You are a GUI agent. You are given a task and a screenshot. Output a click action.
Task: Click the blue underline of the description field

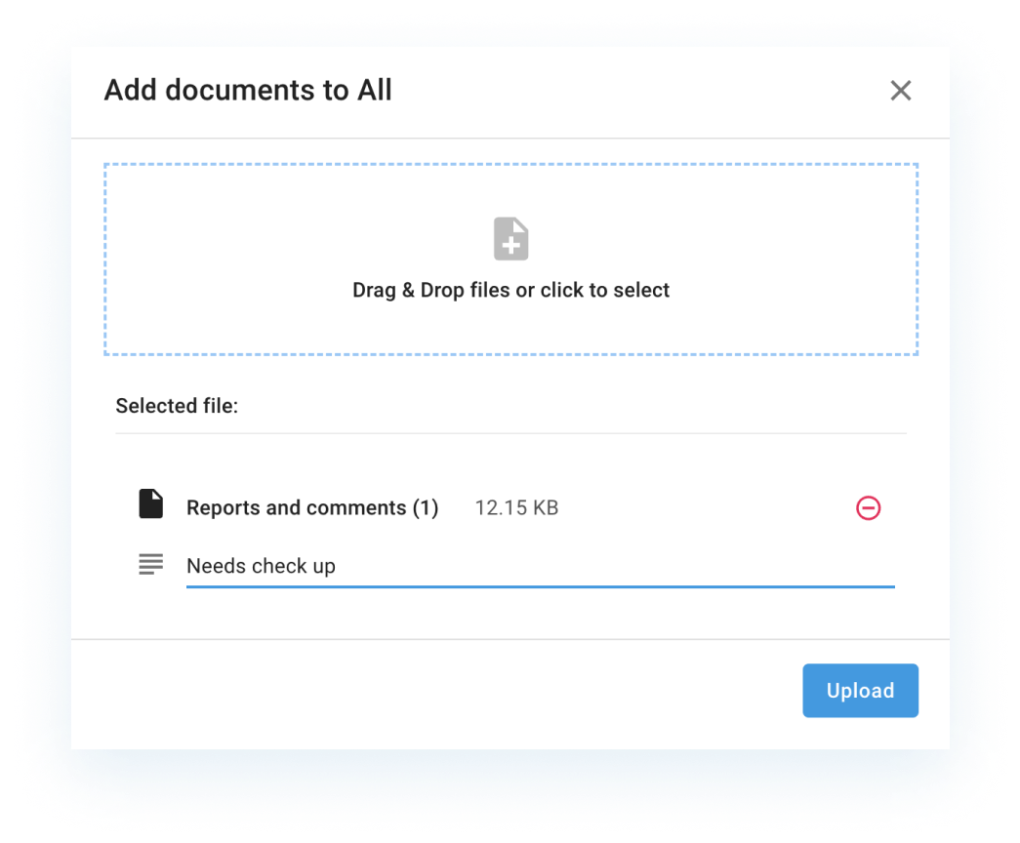tap(540, 585)
